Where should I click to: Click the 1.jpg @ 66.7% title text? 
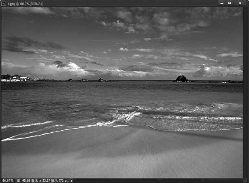(x=26, y=4)
